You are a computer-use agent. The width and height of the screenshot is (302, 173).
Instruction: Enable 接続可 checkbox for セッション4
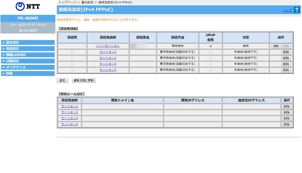(x=72, y=64)
